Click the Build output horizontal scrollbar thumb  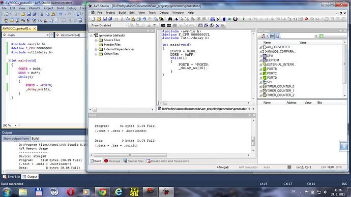point(130,155)
